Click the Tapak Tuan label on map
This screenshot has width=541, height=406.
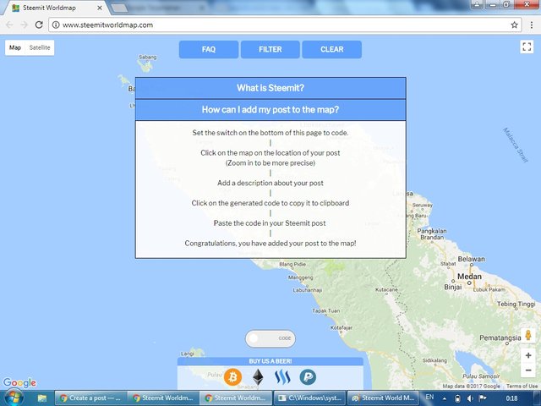click(x=326, y=310)
